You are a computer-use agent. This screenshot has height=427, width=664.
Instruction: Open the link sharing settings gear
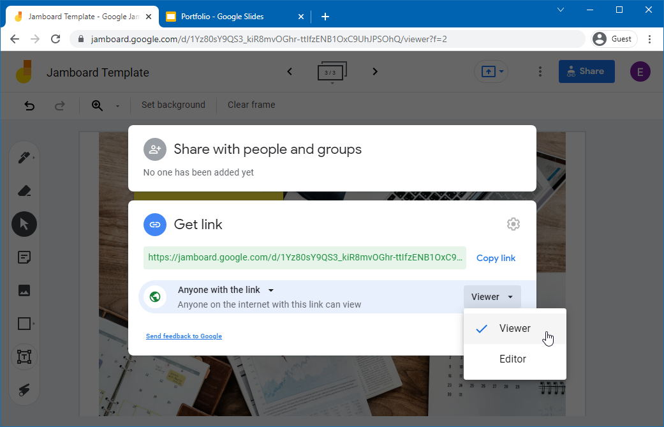(x=513, y=224)
